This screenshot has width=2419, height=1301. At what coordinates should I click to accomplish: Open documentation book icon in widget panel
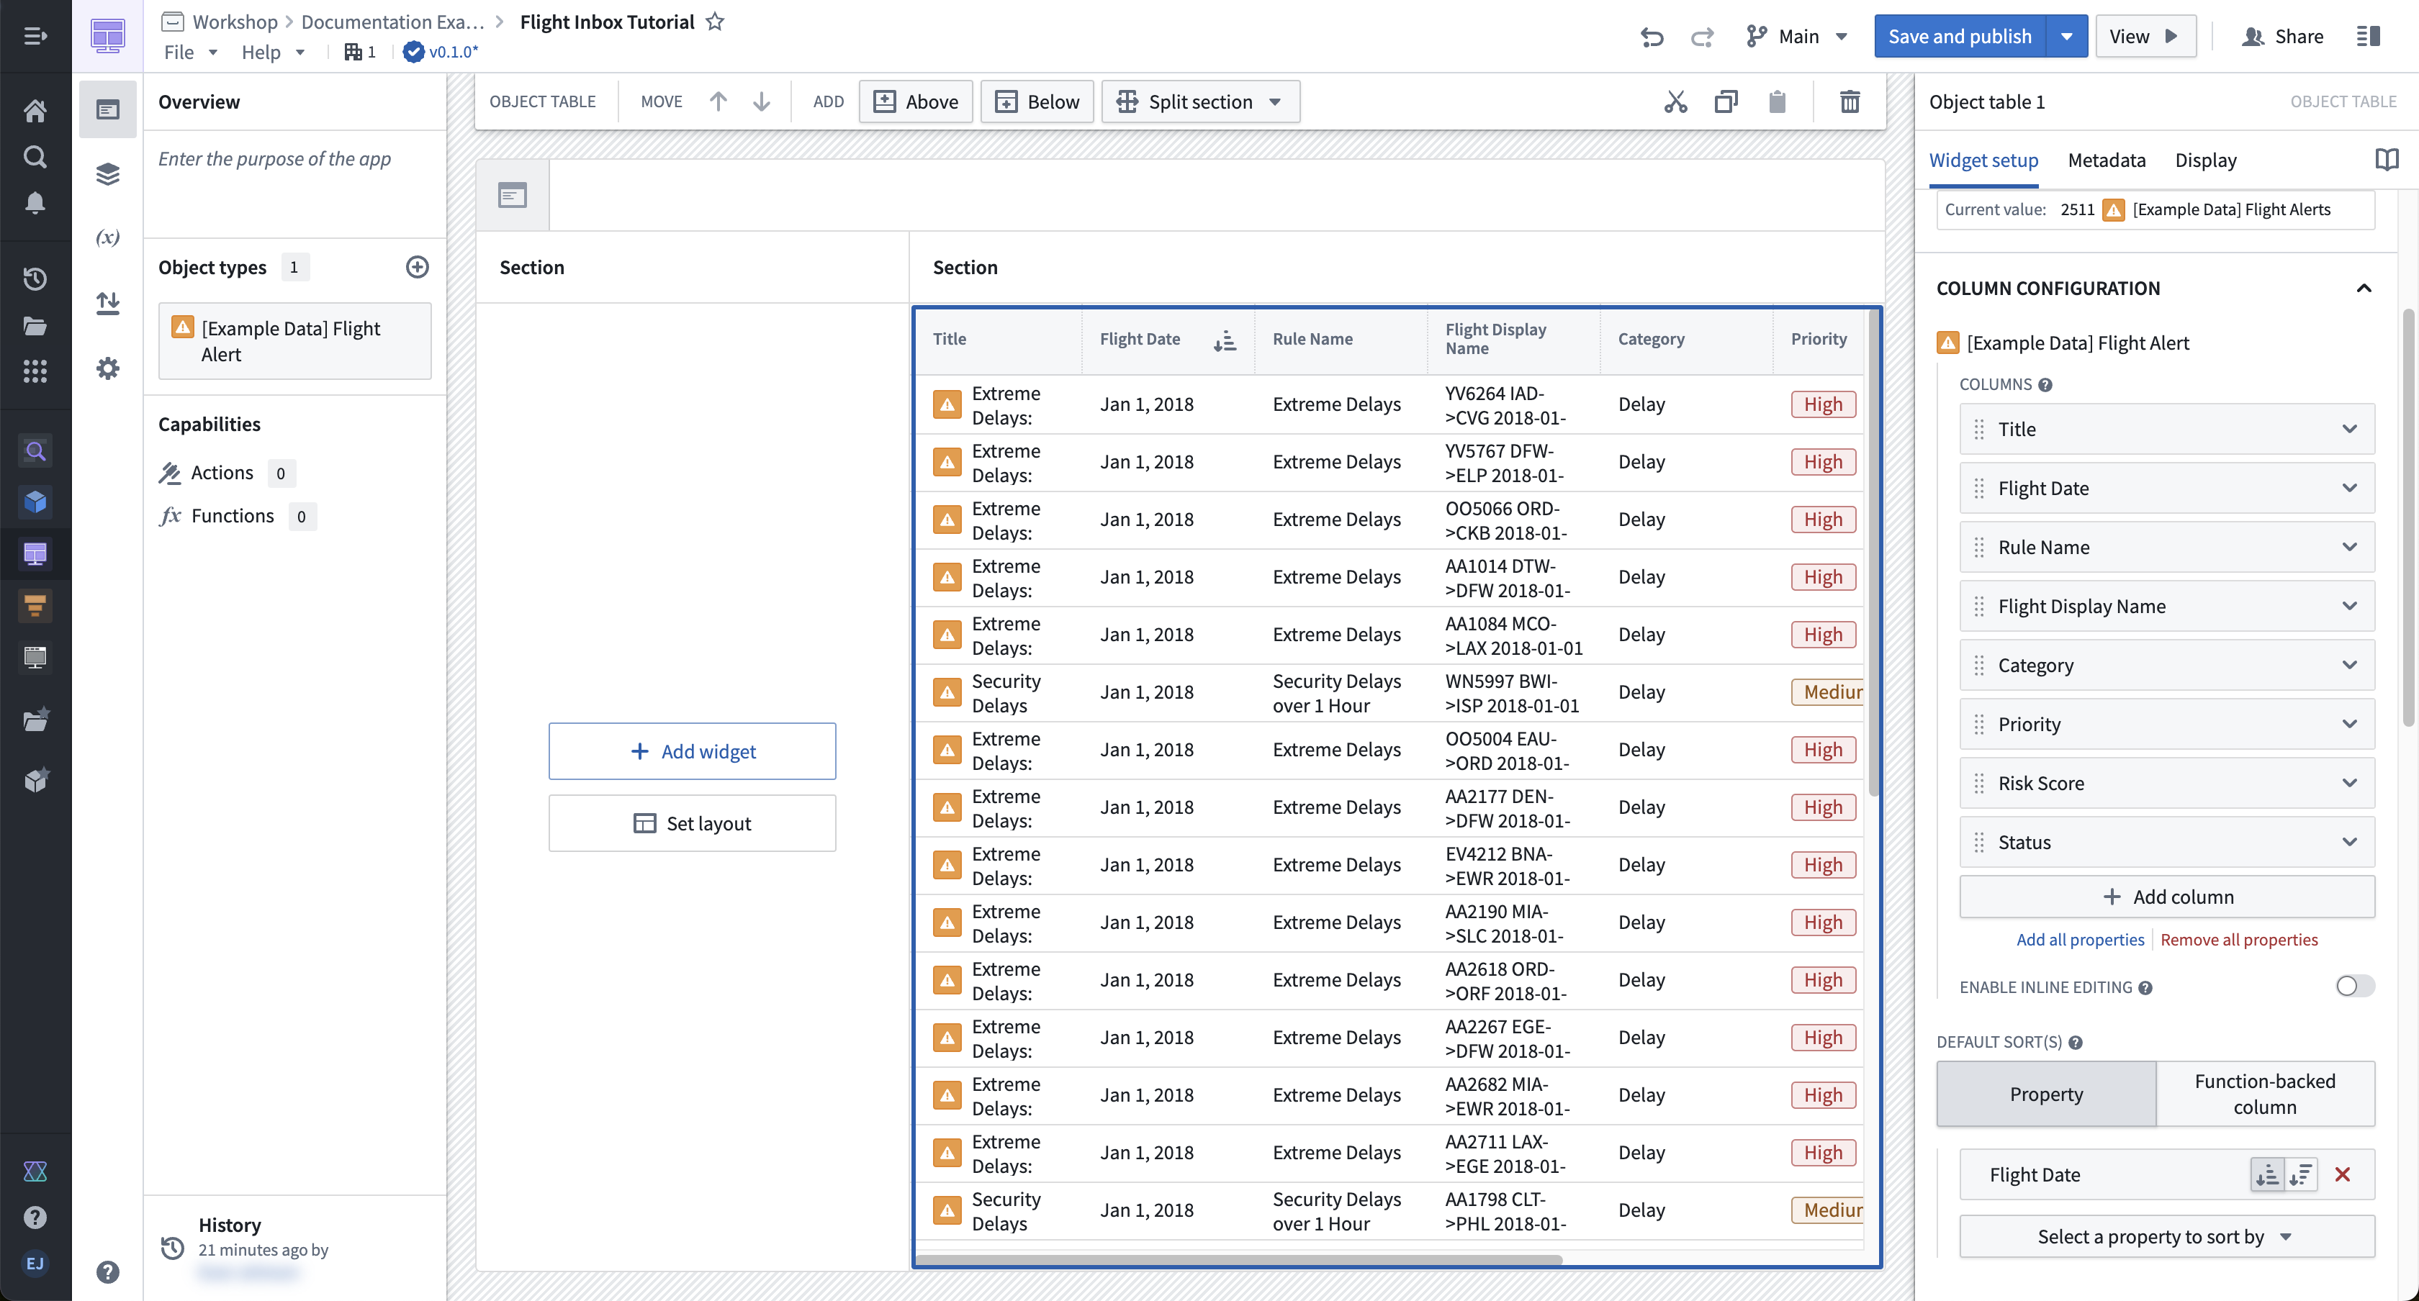(2386, 160)
